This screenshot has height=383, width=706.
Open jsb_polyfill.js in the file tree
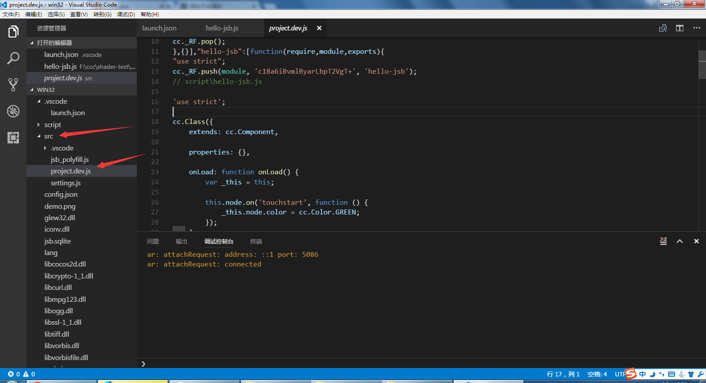82,160
